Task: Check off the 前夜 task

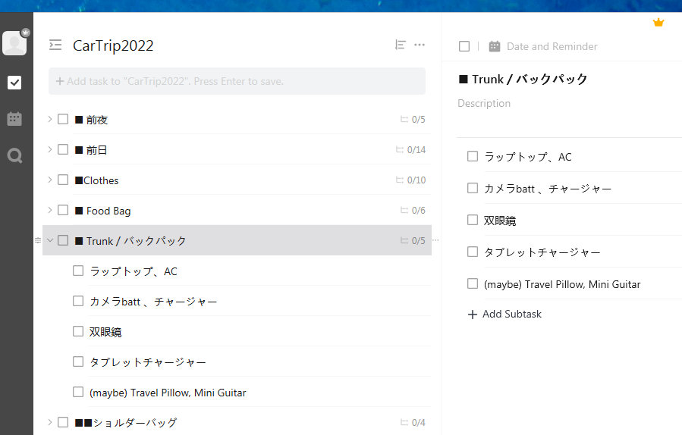Action: [63, 119]
